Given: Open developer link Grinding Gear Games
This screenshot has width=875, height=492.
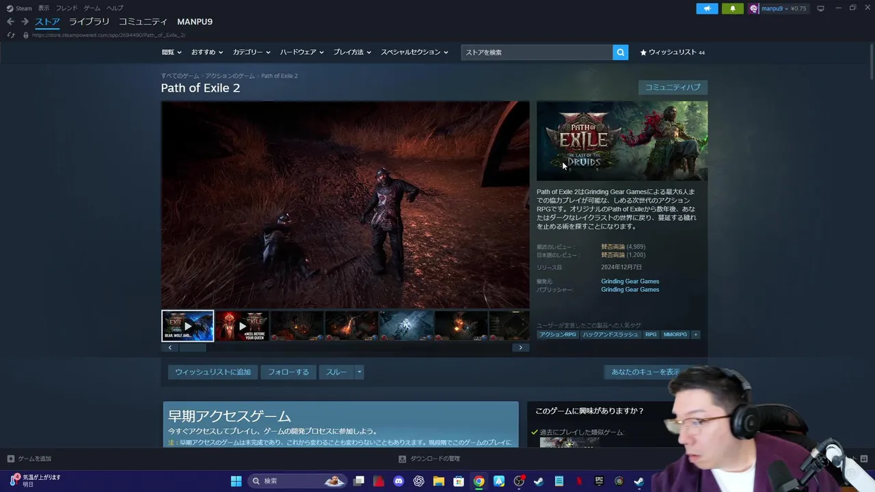Looking at the screenshot, I should tap(630, 281).
